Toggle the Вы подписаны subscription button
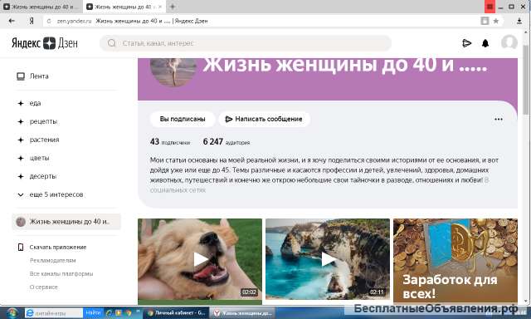 pos(183,119)
